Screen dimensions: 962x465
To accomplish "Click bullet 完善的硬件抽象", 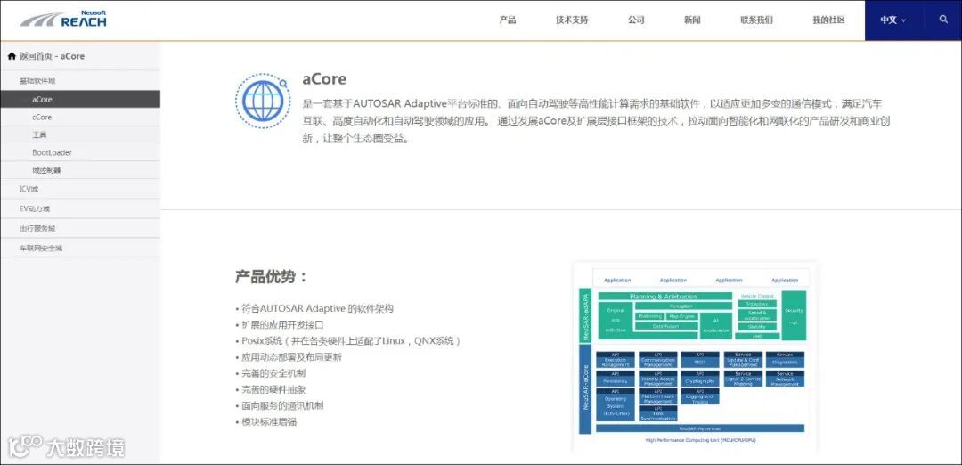I will point(270,389).
